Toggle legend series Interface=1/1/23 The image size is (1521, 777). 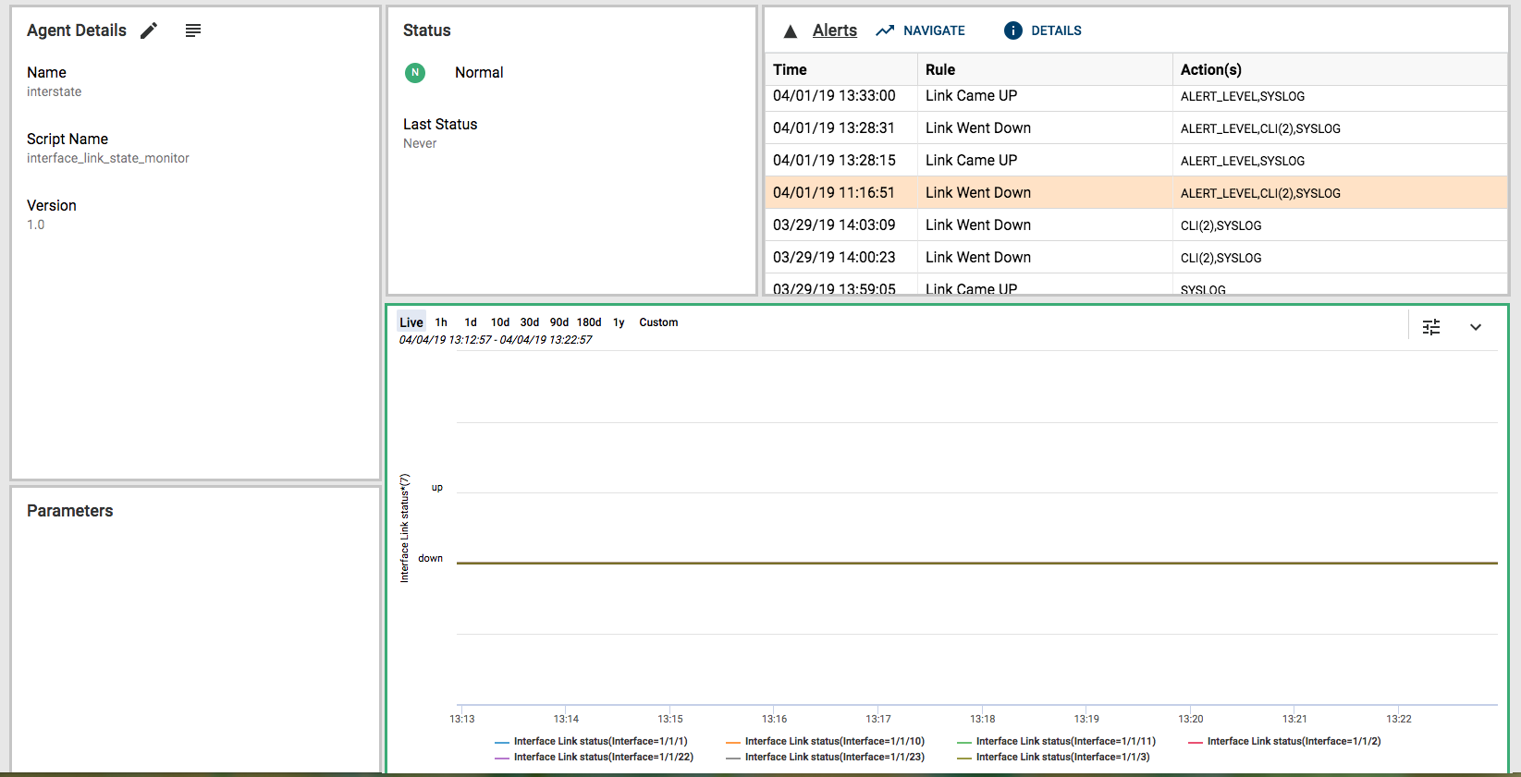826,757
